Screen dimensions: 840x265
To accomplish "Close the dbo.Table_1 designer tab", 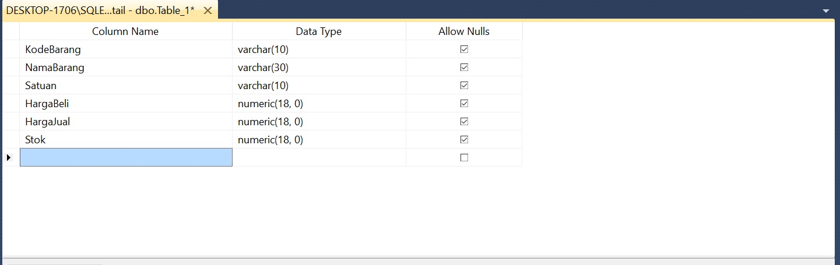I will pos(208,11).
